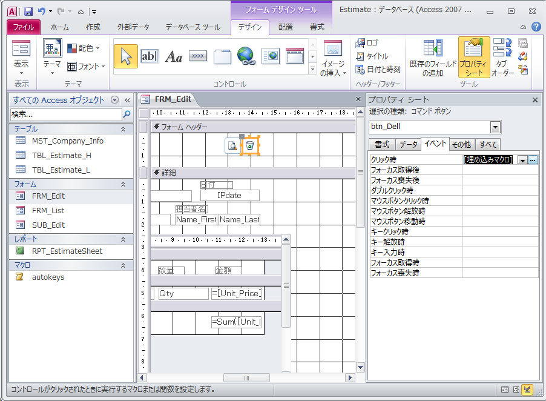The height and width of the screenshot is (401, 546).
Task: Switch to the ホーム ribbon tab
Action: pos(59,27)
